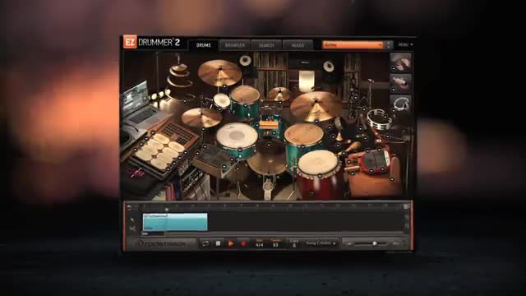526x296 pixels.
Task: Open the SEARCH tab
Action: pyautogui.click(x=266, y=45)
